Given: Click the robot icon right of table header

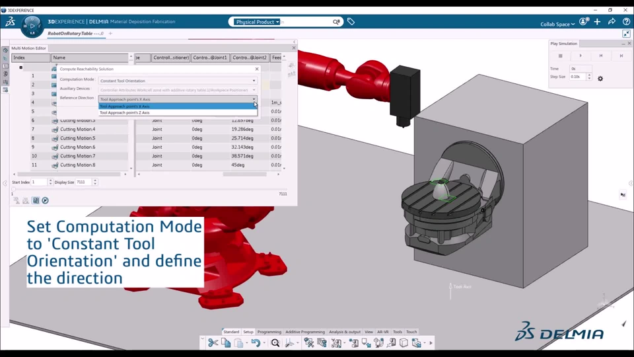Looking at the screenshot, I should point(291,65).
